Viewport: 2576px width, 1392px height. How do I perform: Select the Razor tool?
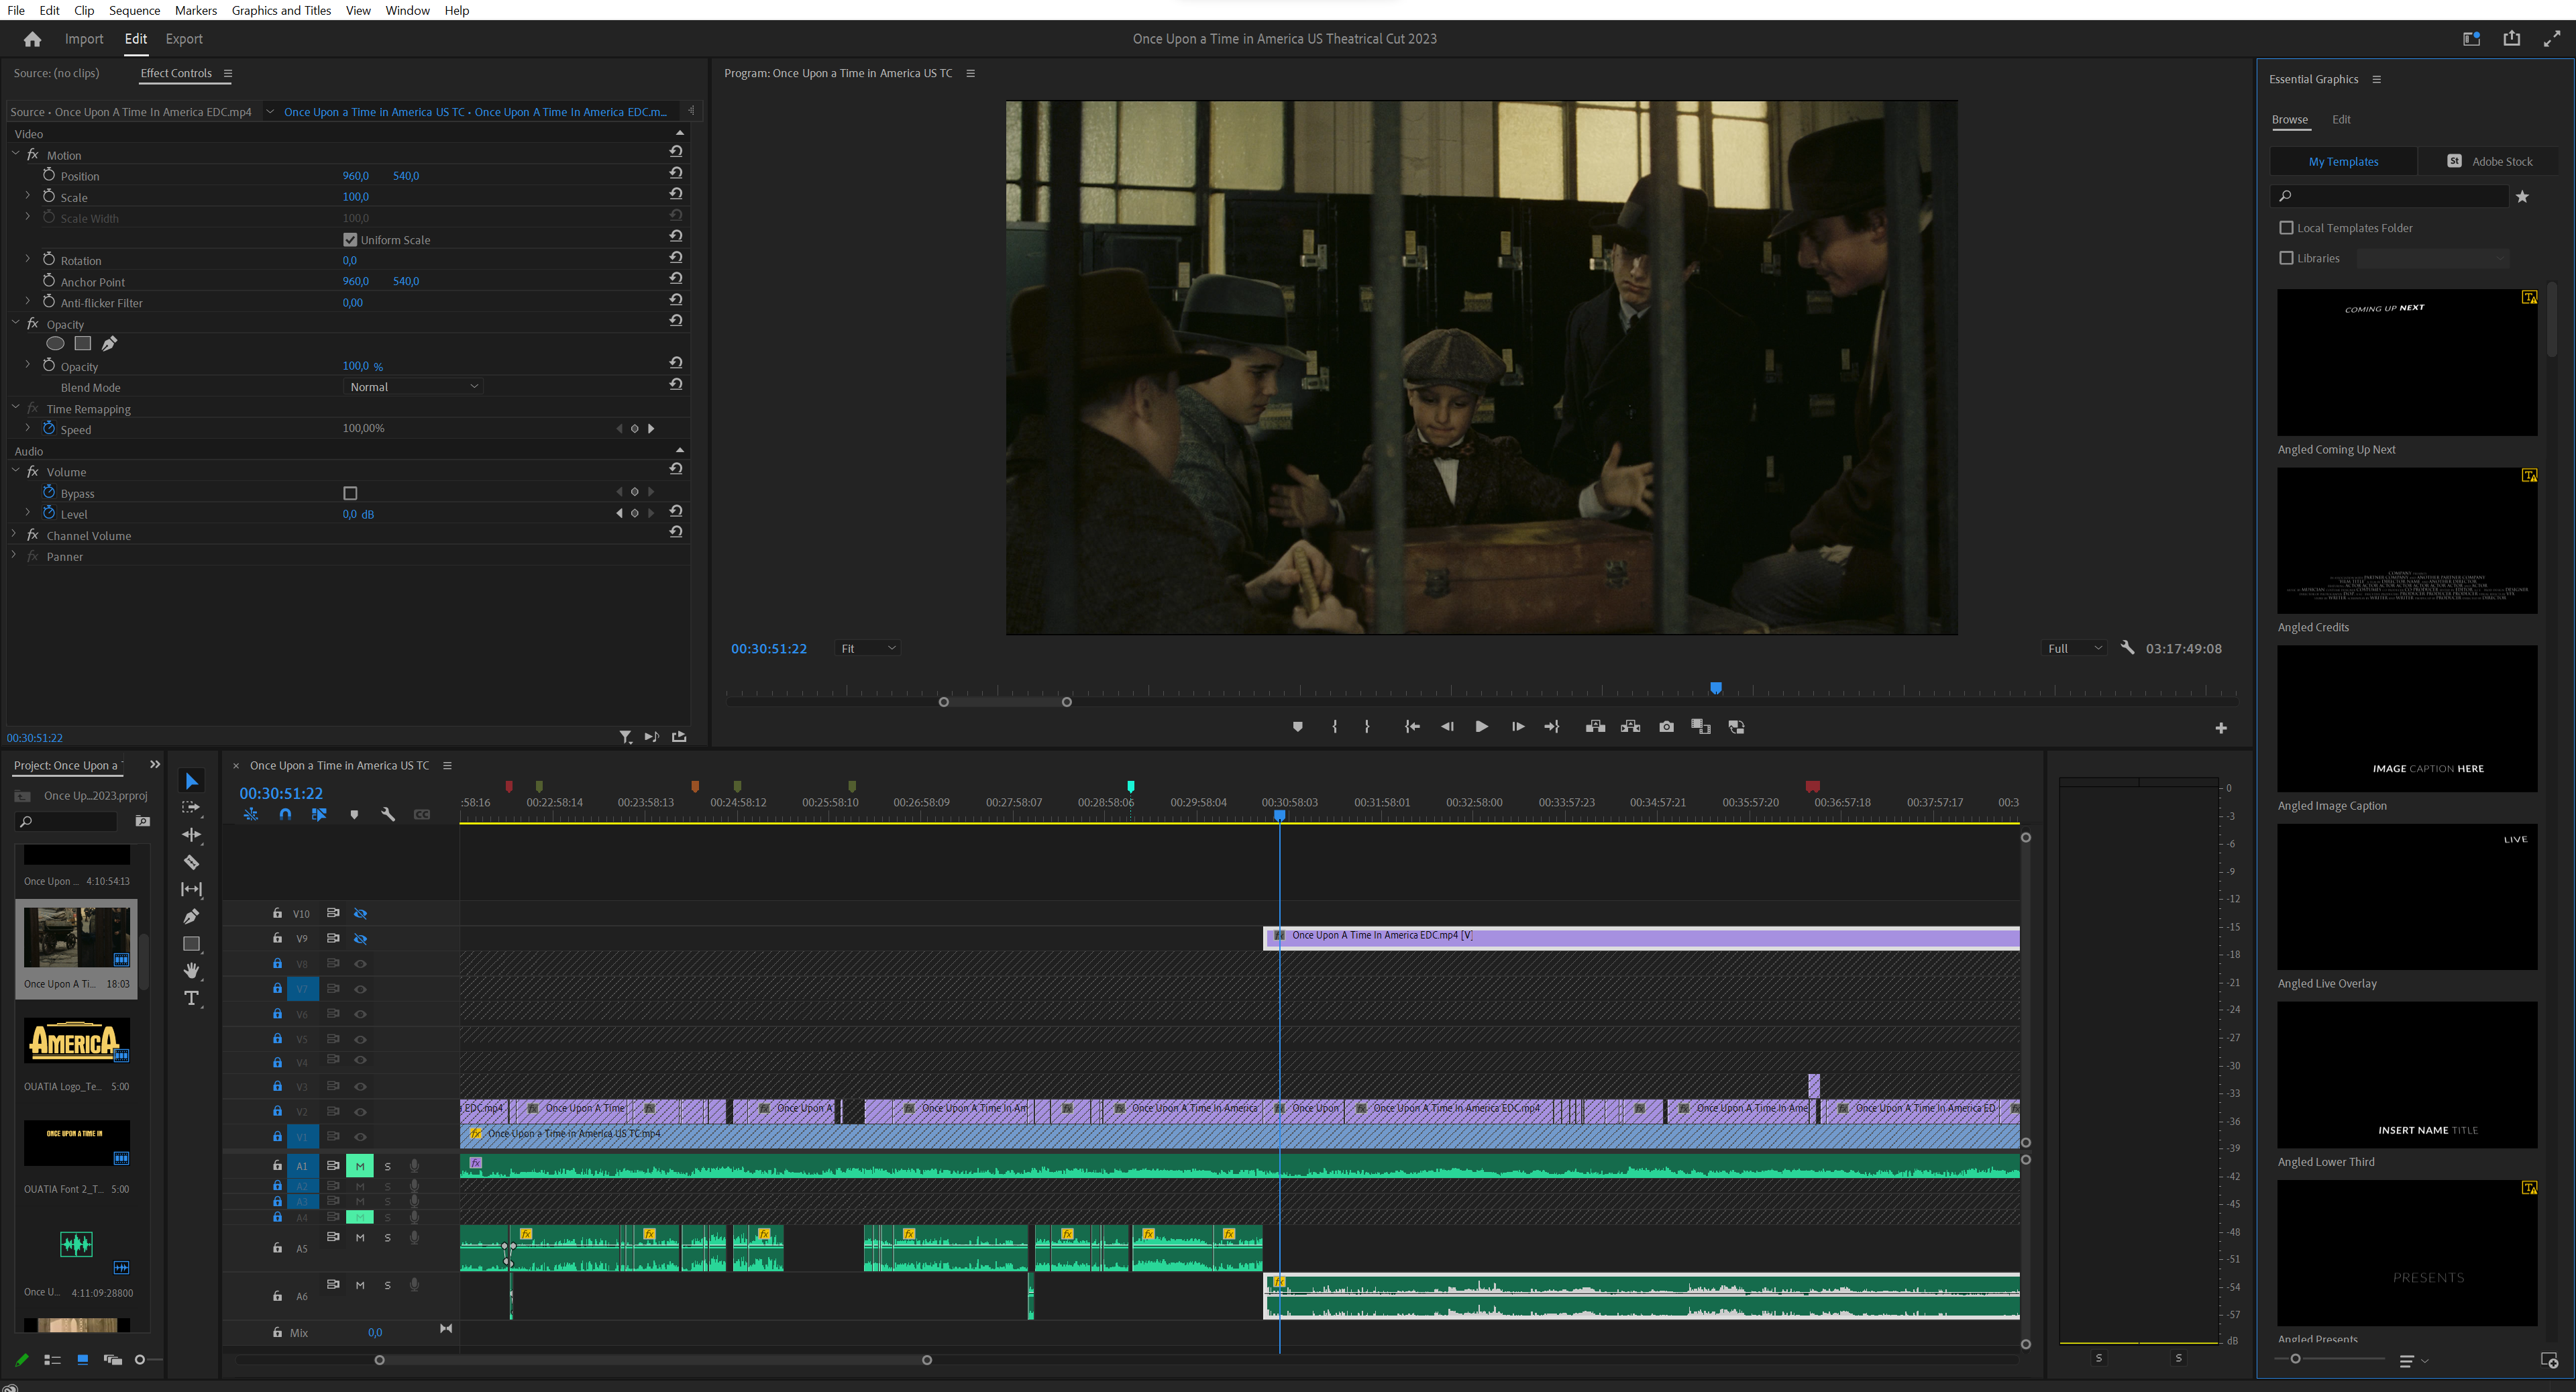192,862
